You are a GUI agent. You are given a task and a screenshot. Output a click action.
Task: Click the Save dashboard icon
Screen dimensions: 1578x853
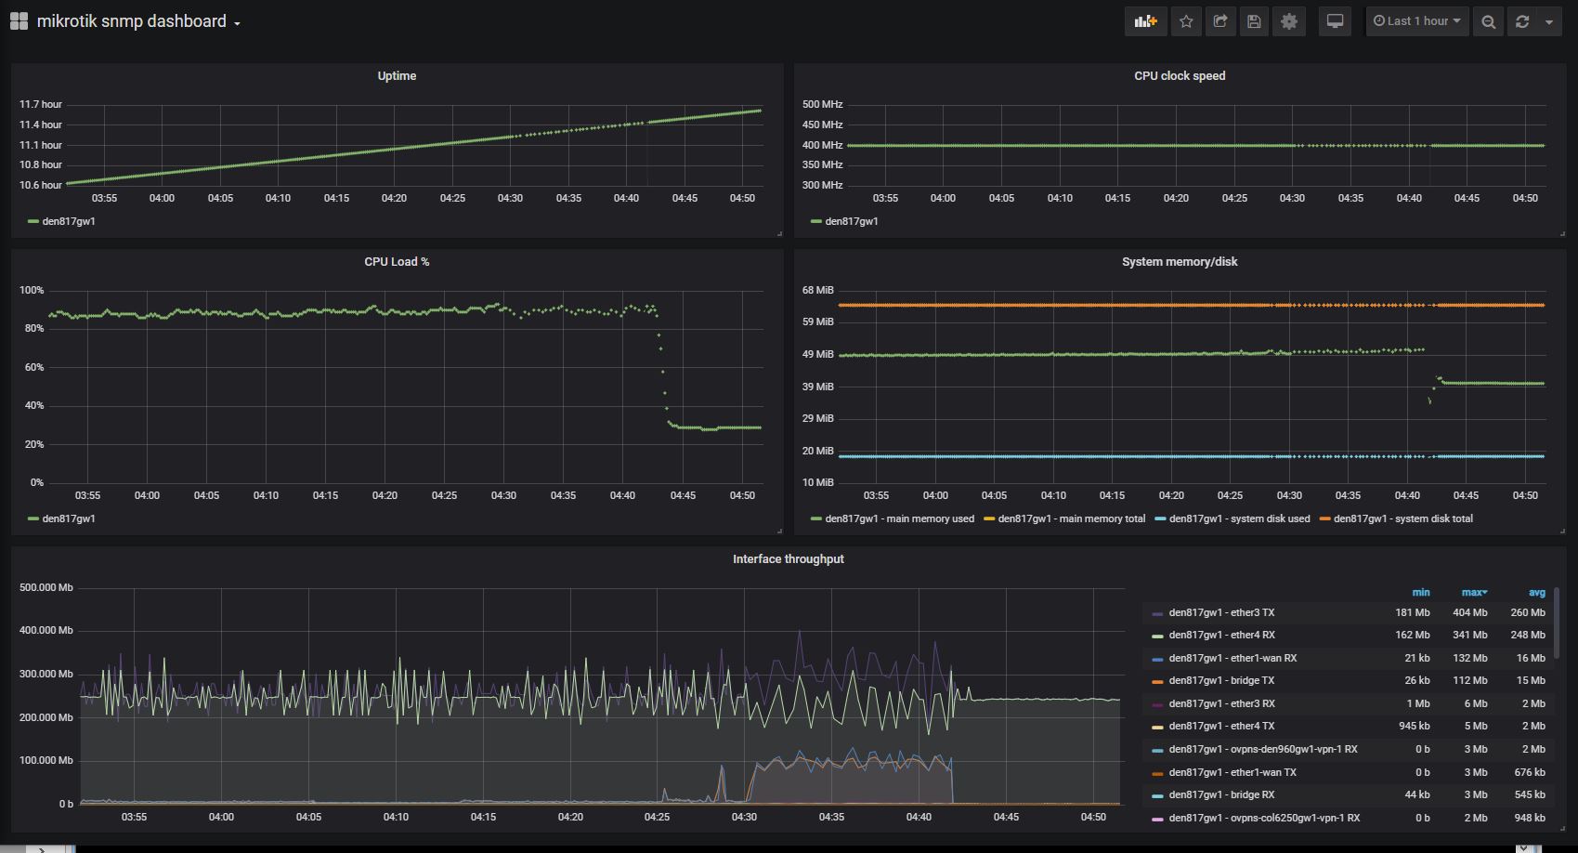coord(1254,20)
